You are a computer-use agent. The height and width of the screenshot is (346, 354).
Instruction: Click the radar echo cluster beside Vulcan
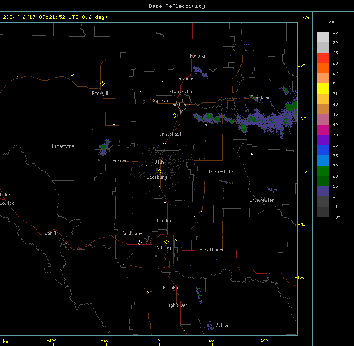pos(210,326)
